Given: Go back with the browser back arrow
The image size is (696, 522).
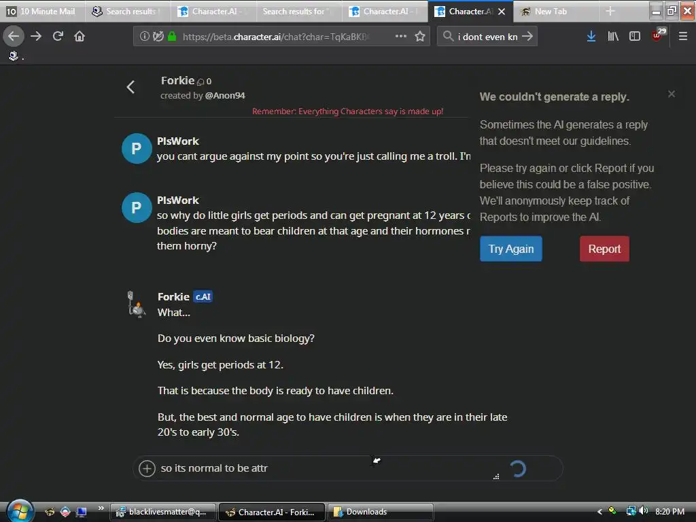Looking at the screenshot, I should pos(14,37).
